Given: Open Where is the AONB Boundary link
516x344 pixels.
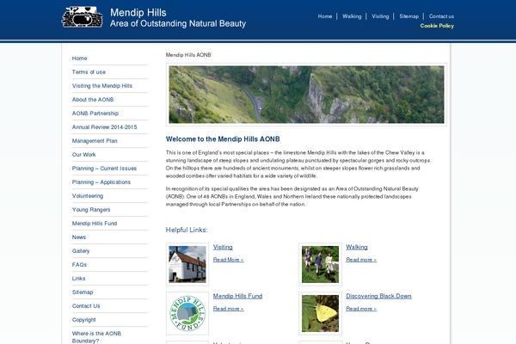Looking at the screenshot, I should point(96,337).
